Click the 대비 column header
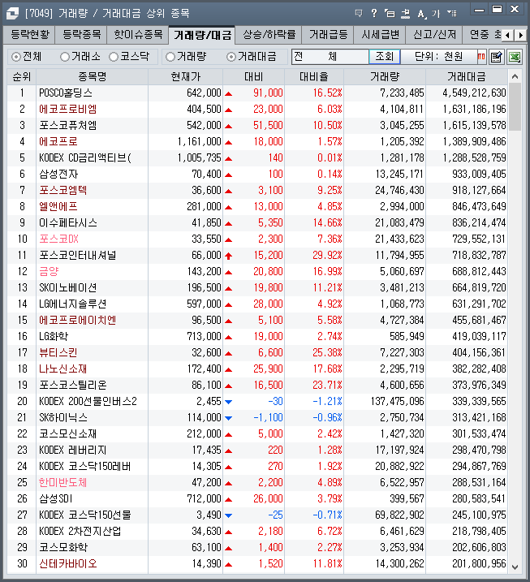The width and height of the screenshot is (530, 582). coord(253,77)
